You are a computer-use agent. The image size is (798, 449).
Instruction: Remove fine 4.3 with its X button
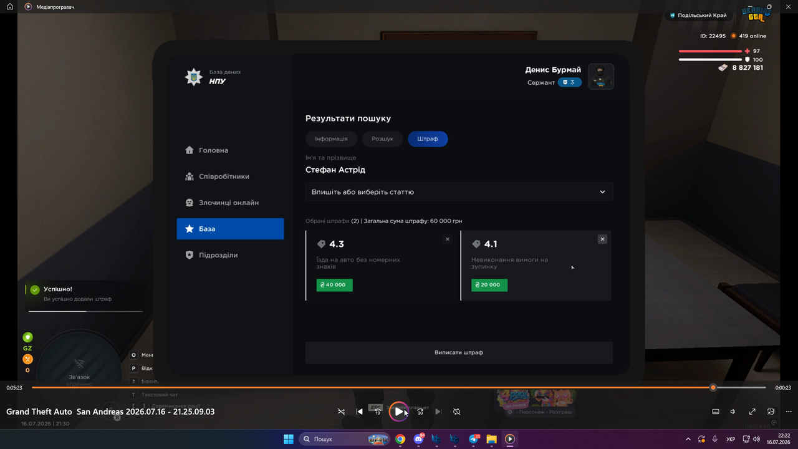click(x=447, y=239)
